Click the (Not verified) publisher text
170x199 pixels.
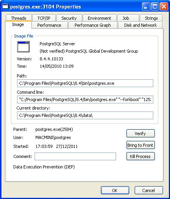(x=89, y=51)
